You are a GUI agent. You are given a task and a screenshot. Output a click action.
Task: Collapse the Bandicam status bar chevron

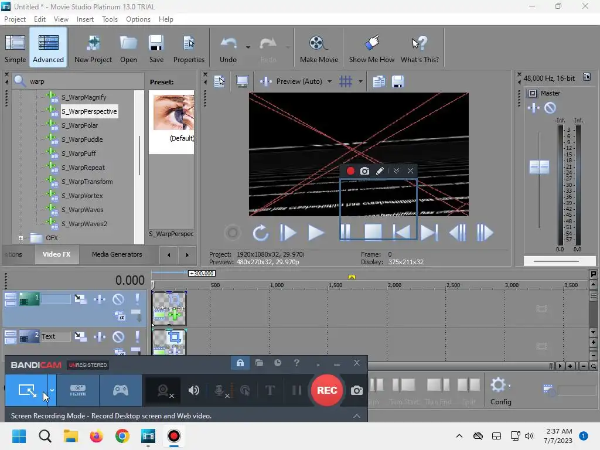click(357, 416)
